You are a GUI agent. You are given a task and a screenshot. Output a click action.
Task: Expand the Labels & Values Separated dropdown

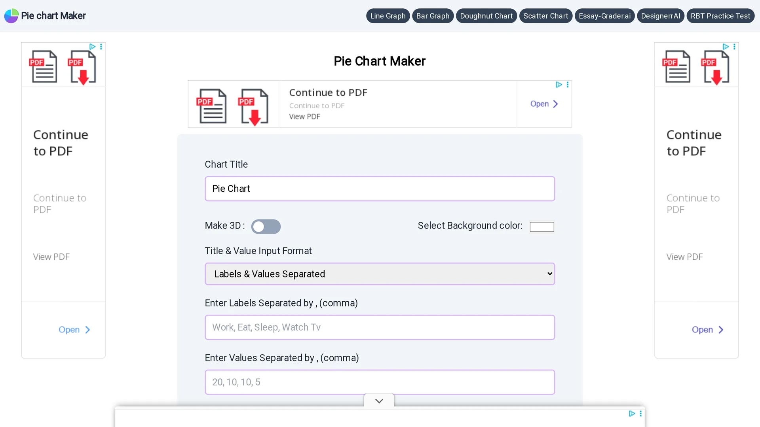click(x=380, y=274)
